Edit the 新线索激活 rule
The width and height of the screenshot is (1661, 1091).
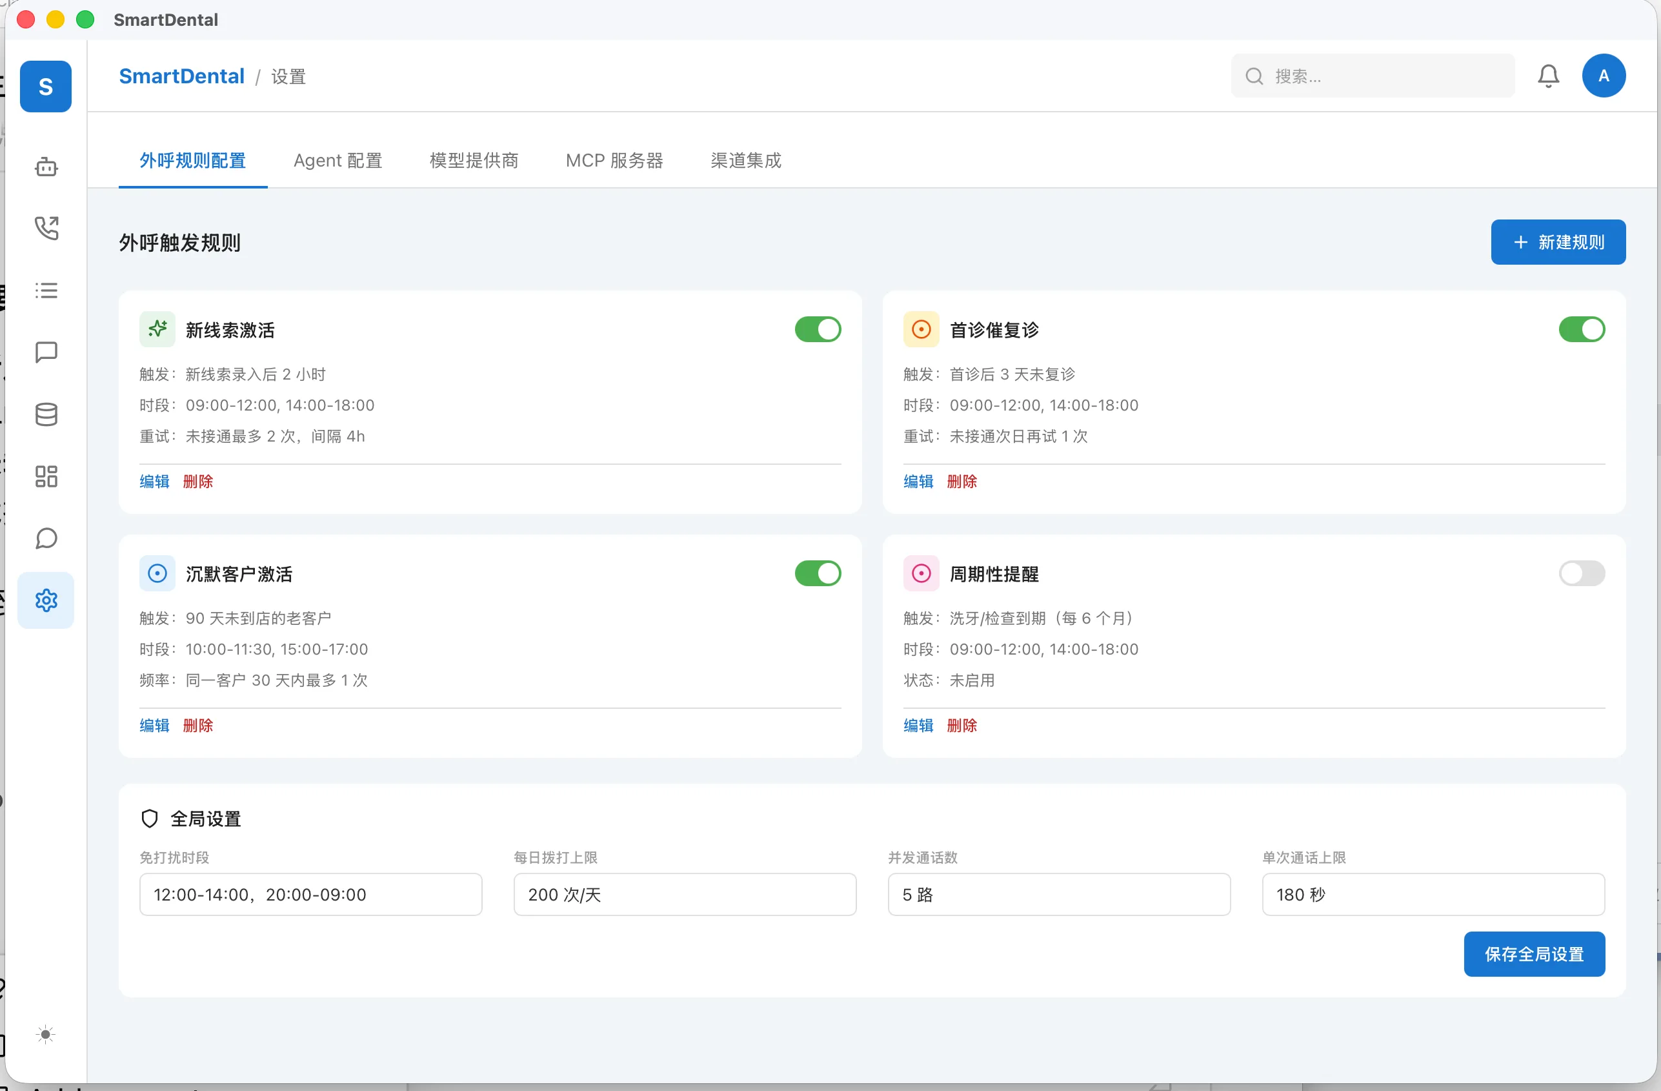[x=154, y=481]
